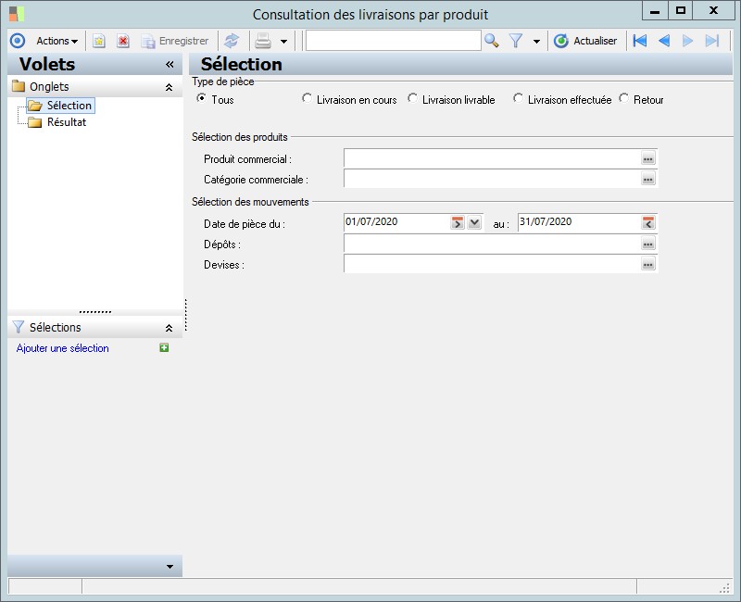Click the toolbar filter funnel icon

(516, 41)
